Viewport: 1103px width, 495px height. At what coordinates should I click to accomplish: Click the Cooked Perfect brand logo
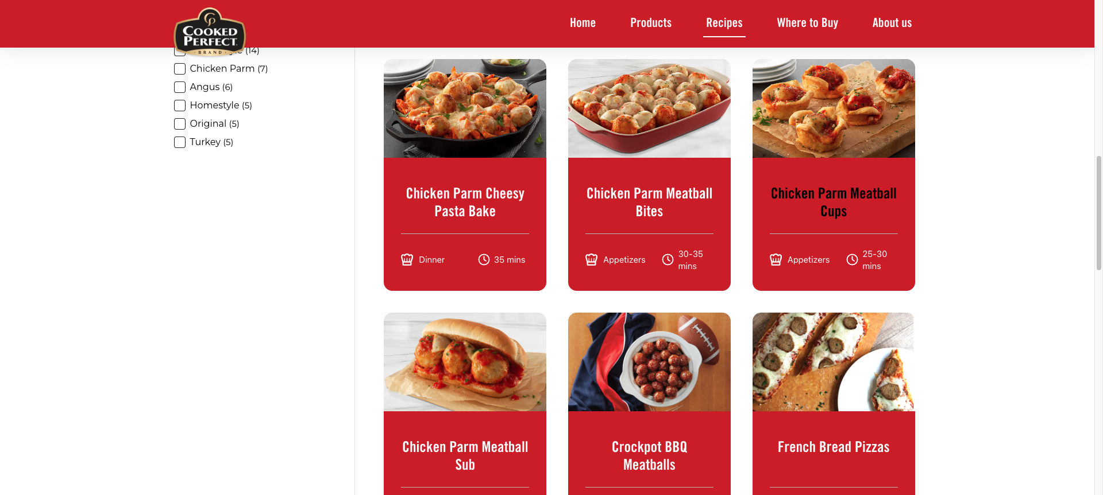point(210,32)
